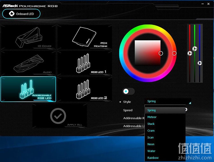This screenshot has height=162, width=214.
Task: Click inside the red saturation square
Action: click(x=147, y=53)
